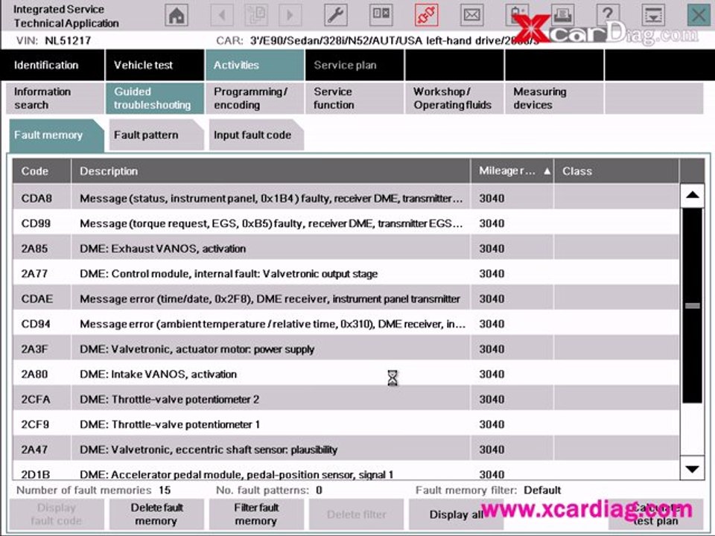This screenshot has width=715, height=536.
Task: Click the split-view display icon
Action: (381, 15)
